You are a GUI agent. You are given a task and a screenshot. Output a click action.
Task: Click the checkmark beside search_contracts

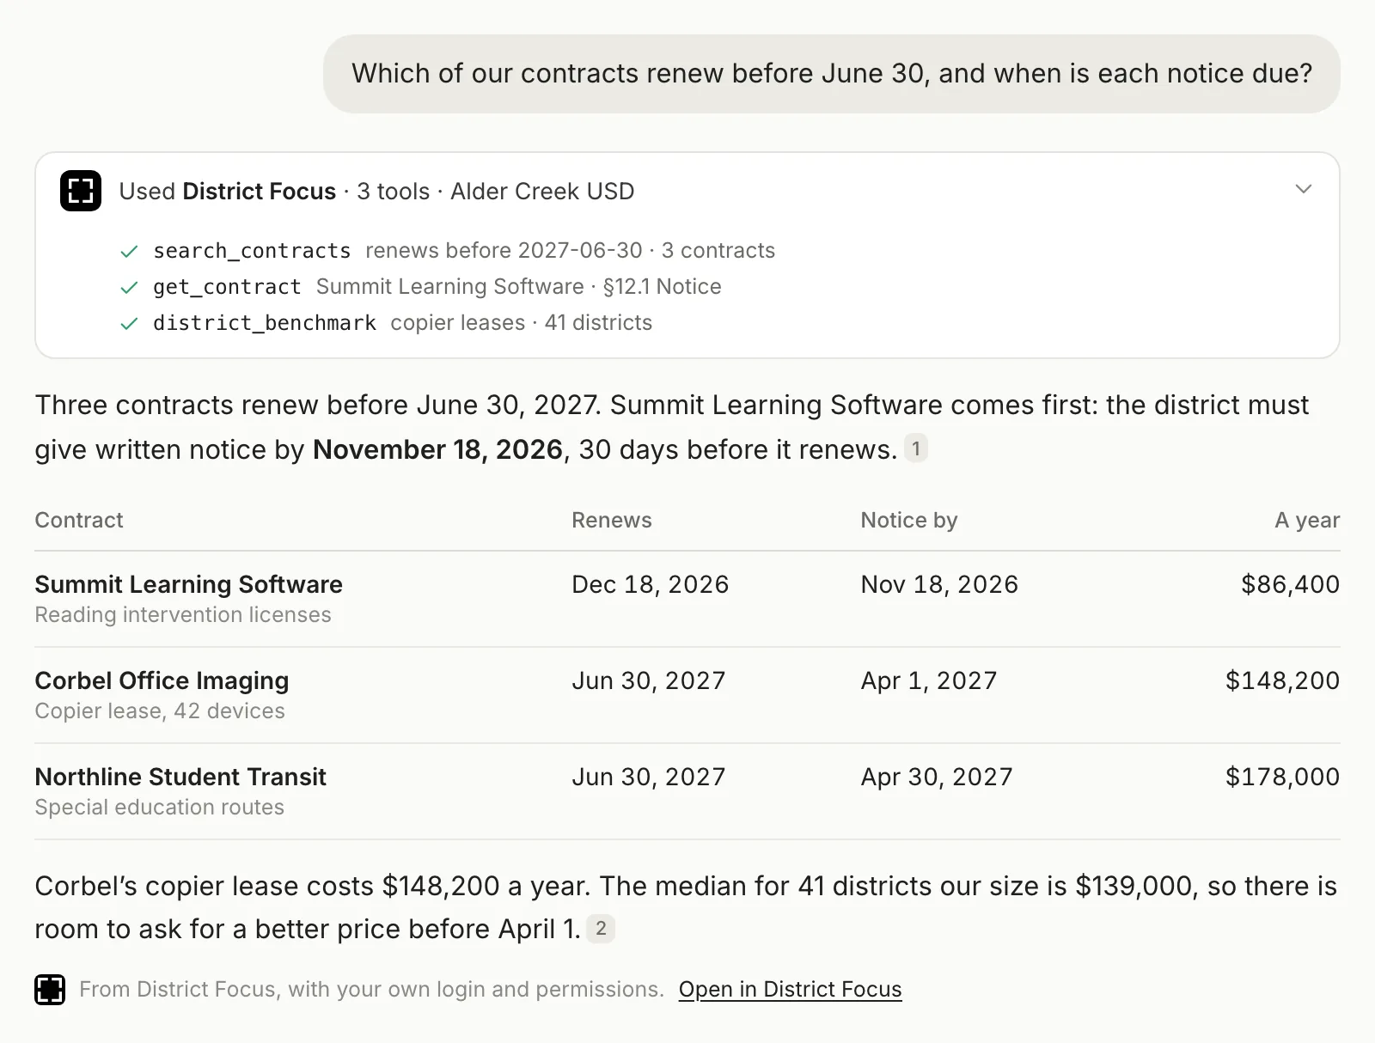(x=129, y=251)
